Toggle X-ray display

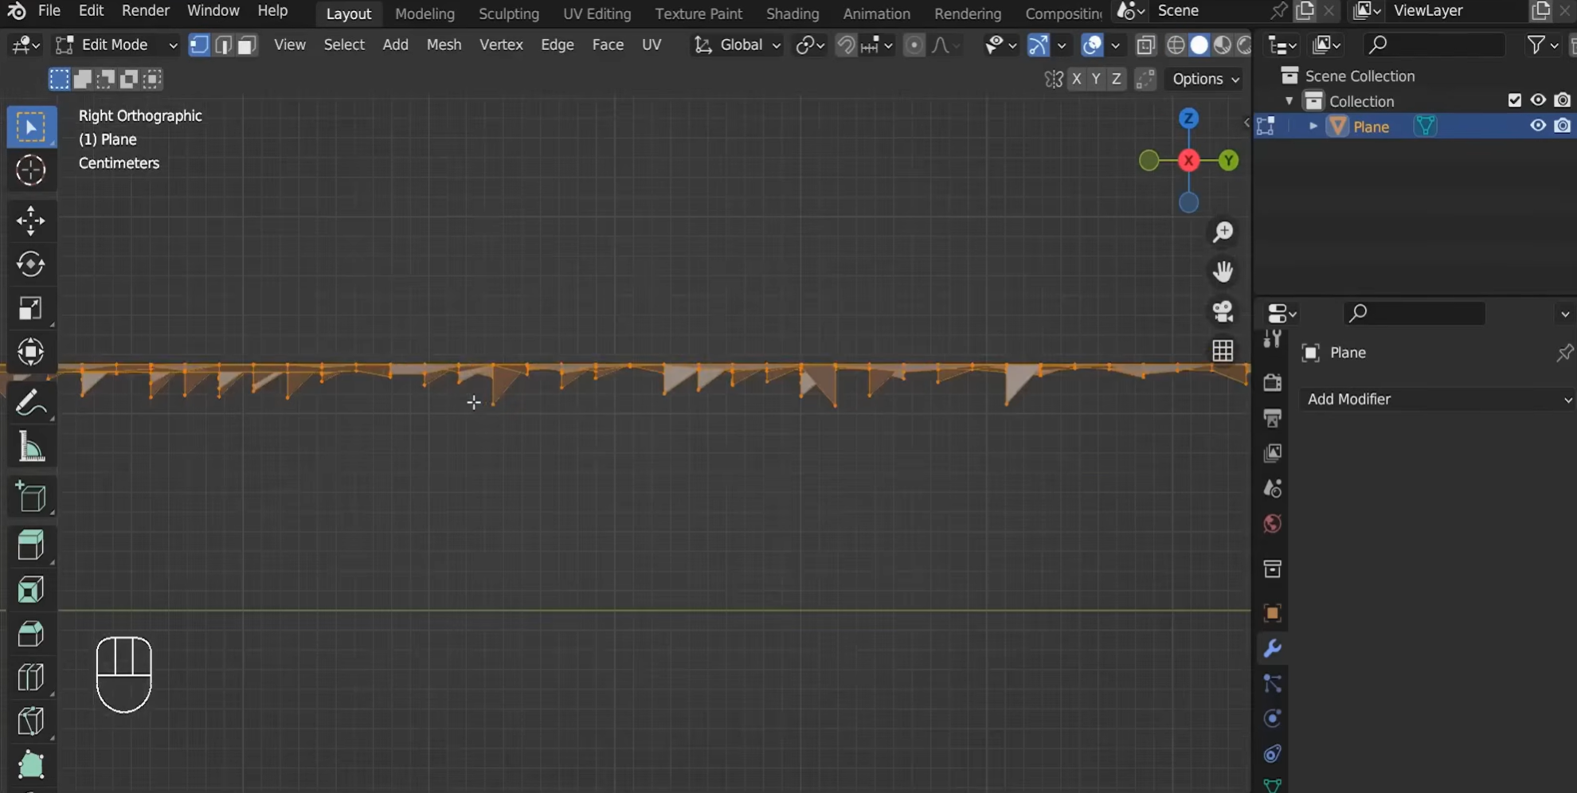pos(1145,45)
